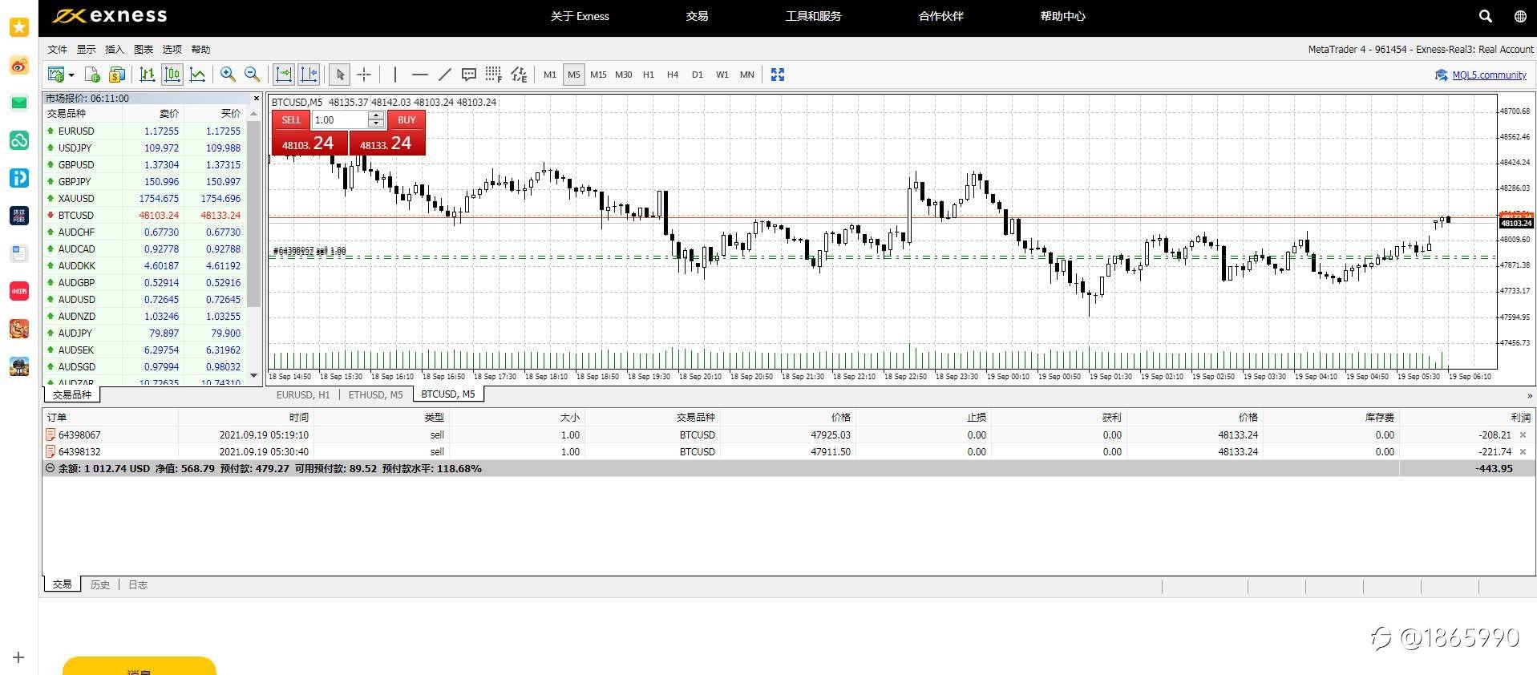Viewport: 1537px width, 675px height.
Task: Select the crosshair tool
Action: point(364,75)
